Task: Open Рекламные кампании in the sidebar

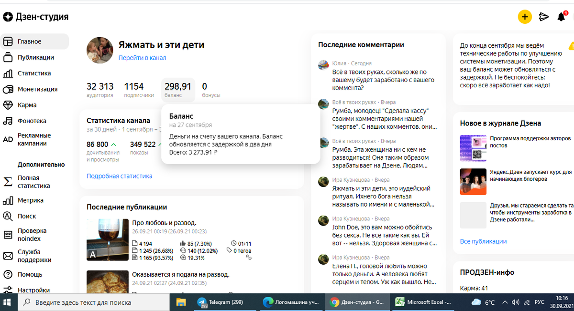Action: 34,139
